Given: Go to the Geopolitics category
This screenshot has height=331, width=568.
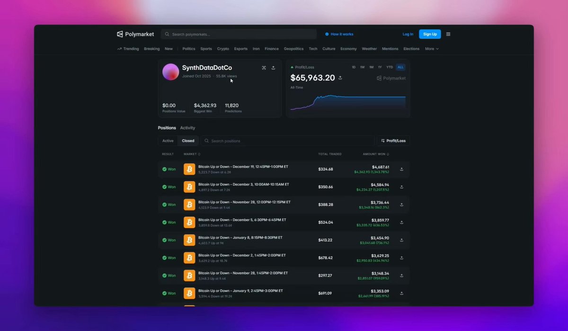Looking at the screenshot, I should 293,49.
